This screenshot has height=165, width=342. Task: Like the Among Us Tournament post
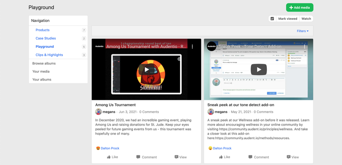click(x=112, y=157)
